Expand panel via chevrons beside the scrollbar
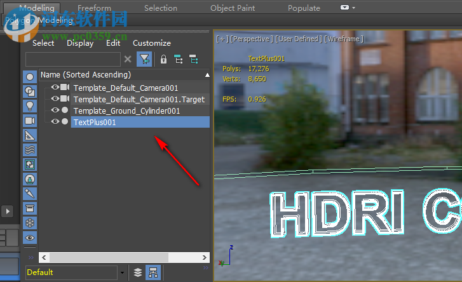 (31, 258)
